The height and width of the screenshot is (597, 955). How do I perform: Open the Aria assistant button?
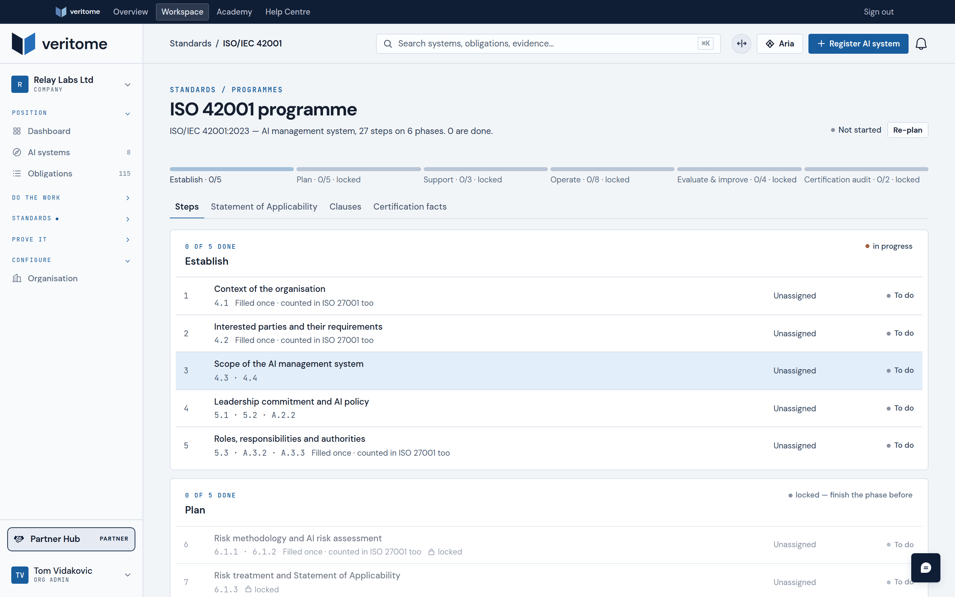779,43
